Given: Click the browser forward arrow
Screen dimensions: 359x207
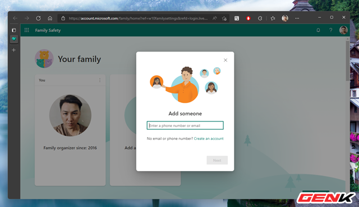Looking at the screenshot, I should coord(27,18).
